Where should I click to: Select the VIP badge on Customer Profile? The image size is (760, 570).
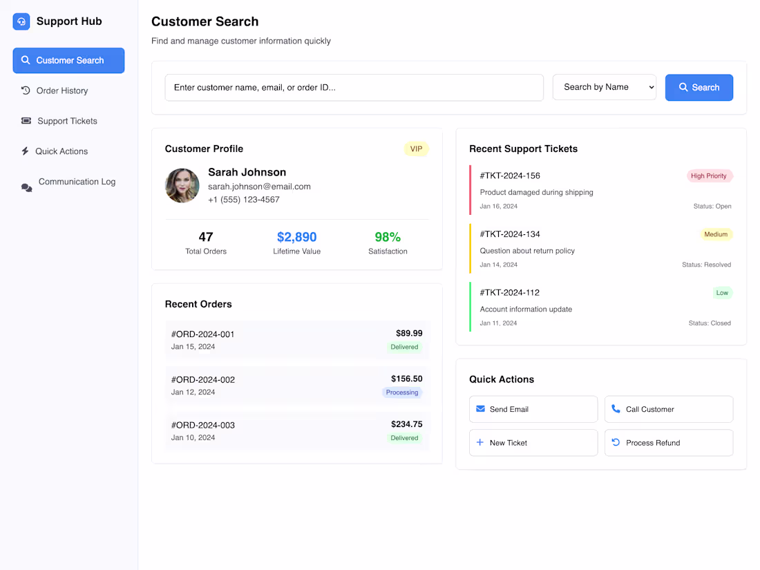pyautogui.click(x=416, y=149)
